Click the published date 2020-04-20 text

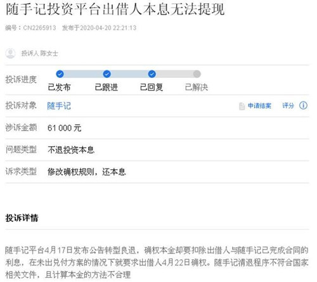(96, 28)
